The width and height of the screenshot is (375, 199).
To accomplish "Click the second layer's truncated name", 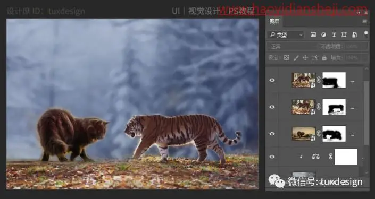I will [x=352, y=108].
